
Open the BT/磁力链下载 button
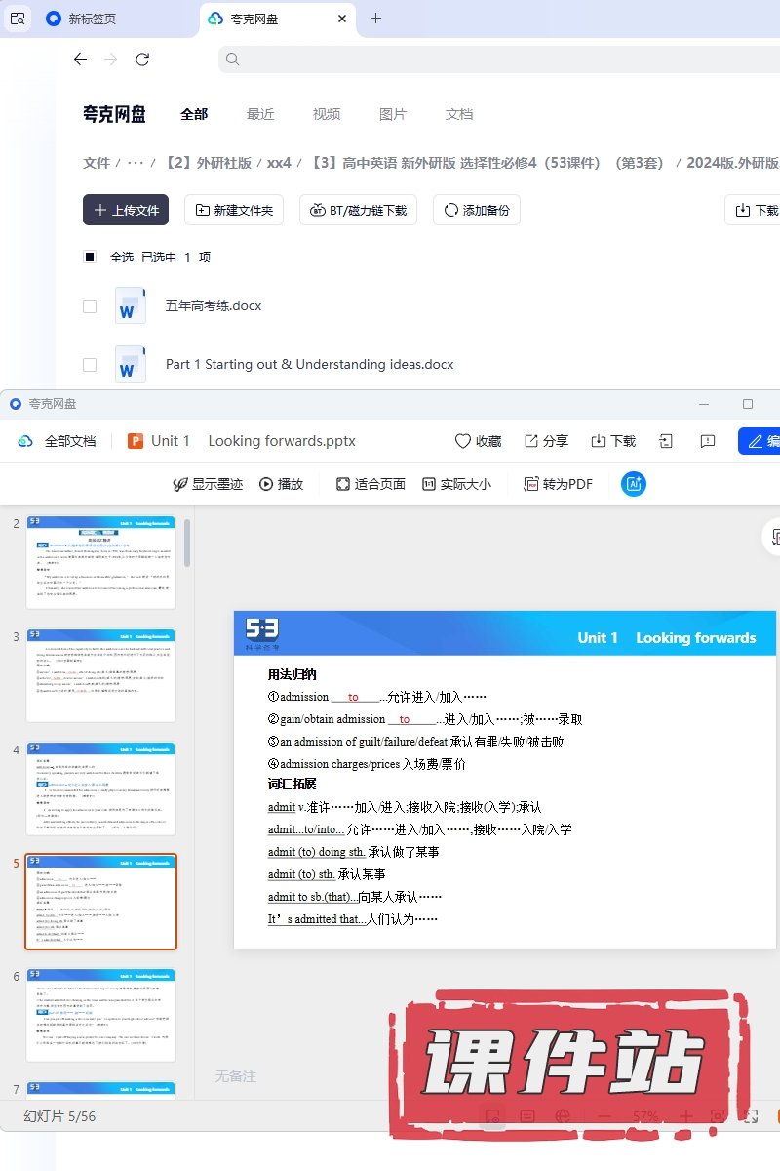click(x=359, y=210)
